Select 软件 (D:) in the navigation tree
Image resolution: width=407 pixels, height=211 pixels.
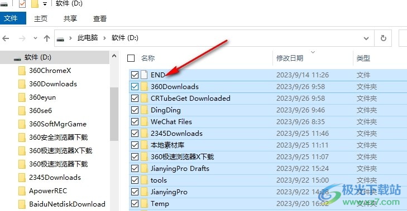(x=38, y=57)
